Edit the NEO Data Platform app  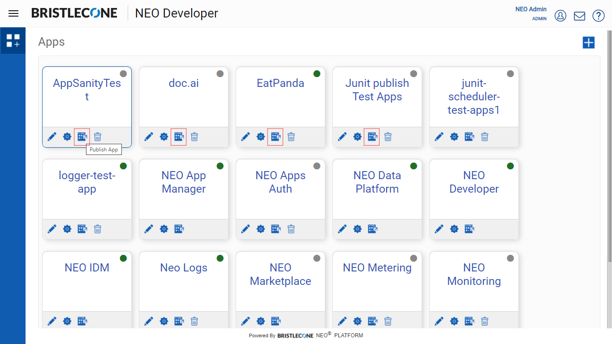coord(342,229)
